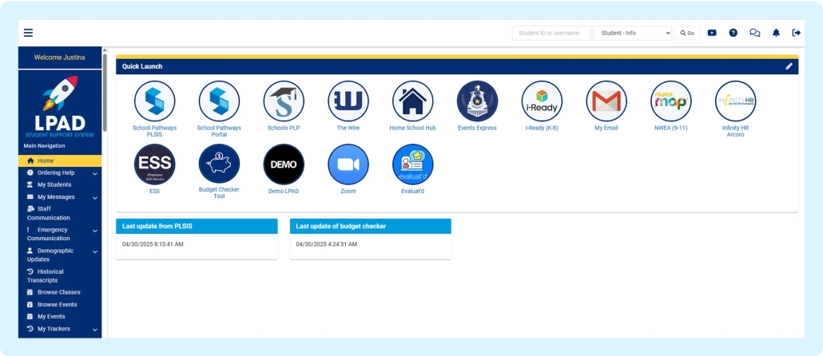Click the LPAD rocket logo
Image resolution: width=823 pixels, height=356 pixels.
[60, 106]
